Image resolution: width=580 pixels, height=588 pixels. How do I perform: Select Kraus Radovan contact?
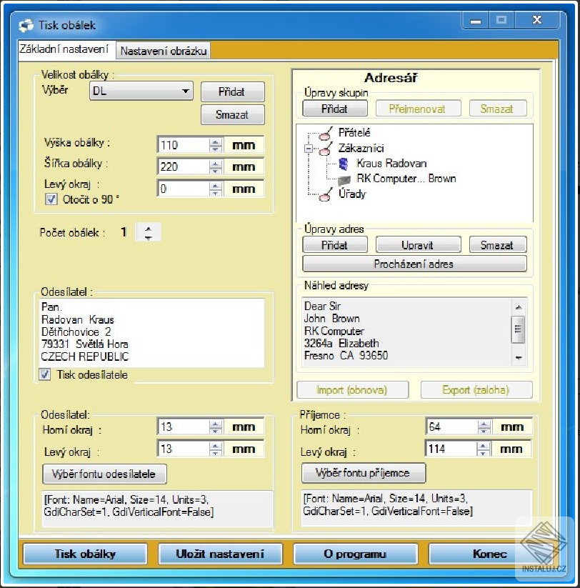(x=391, y=164)
